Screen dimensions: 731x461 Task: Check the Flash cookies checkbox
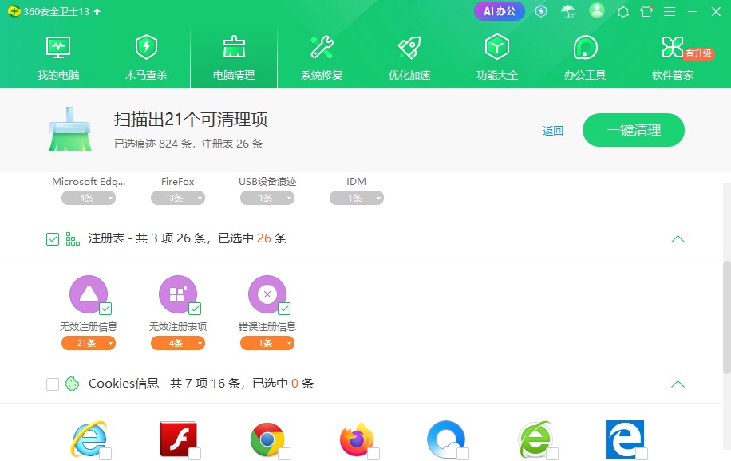(x=195, y=454)
